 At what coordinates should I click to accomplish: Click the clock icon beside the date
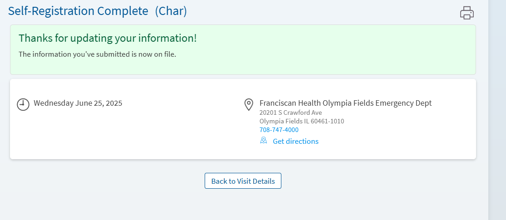(x=23, y=104)
